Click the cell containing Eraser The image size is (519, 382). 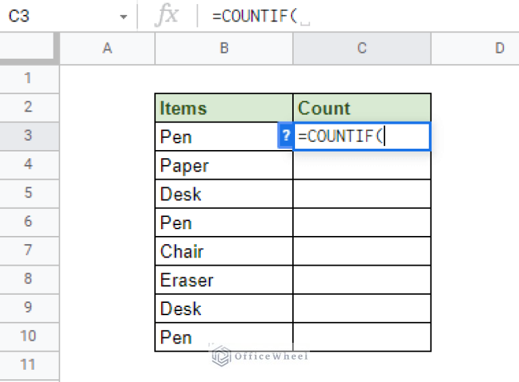(224, 280)
